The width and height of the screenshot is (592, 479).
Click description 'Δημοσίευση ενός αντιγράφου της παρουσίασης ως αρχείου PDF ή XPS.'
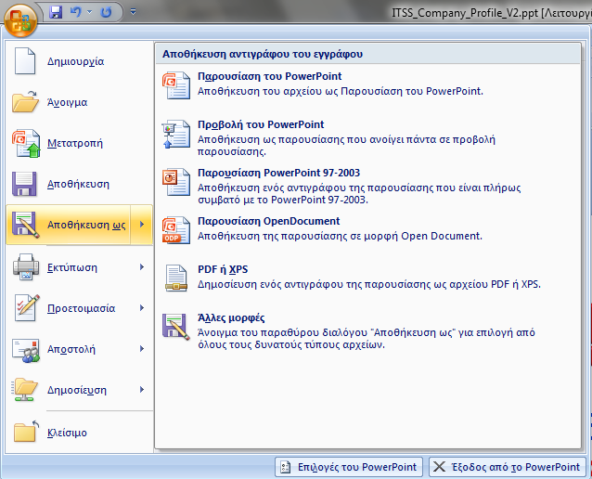pos(369,284)
